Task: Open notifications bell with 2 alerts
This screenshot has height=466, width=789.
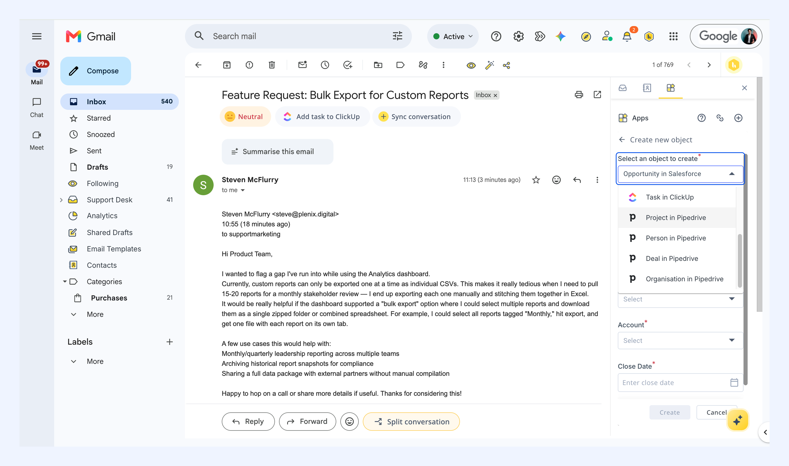Action: pos(627,37)
